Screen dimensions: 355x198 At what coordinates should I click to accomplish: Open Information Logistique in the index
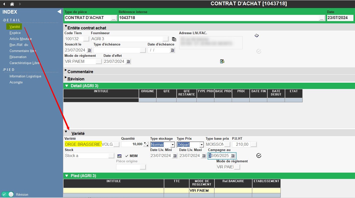coord(25,76)
